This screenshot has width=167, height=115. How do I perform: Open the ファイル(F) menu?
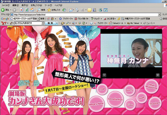(x=6, y=5)
